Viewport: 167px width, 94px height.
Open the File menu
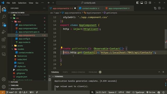click(8, 3)
